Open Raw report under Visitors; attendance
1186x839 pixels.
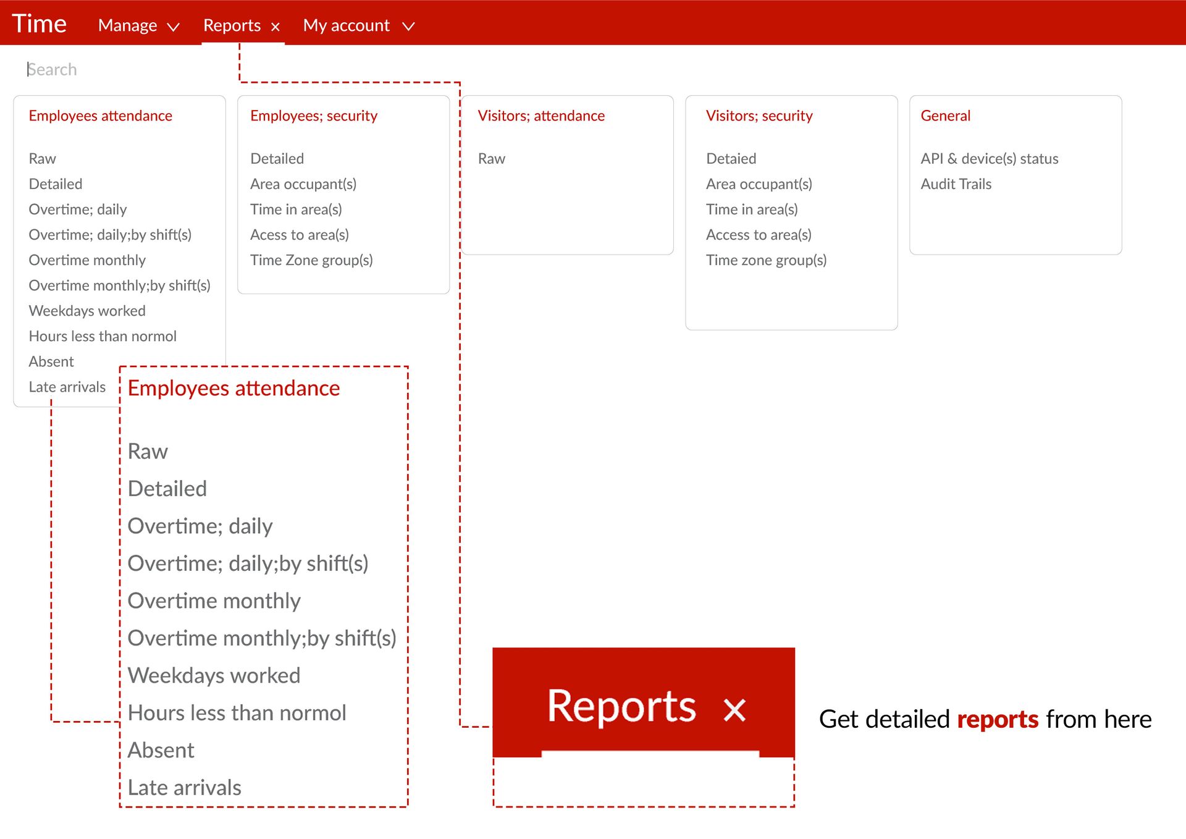[x=492, y=159]
